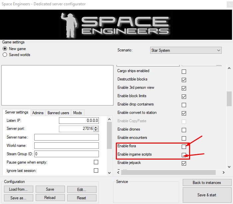Viewport: 233px width, 204px height.
Task: Check Pause game when empty box
Action: click(x=96, y=162)
